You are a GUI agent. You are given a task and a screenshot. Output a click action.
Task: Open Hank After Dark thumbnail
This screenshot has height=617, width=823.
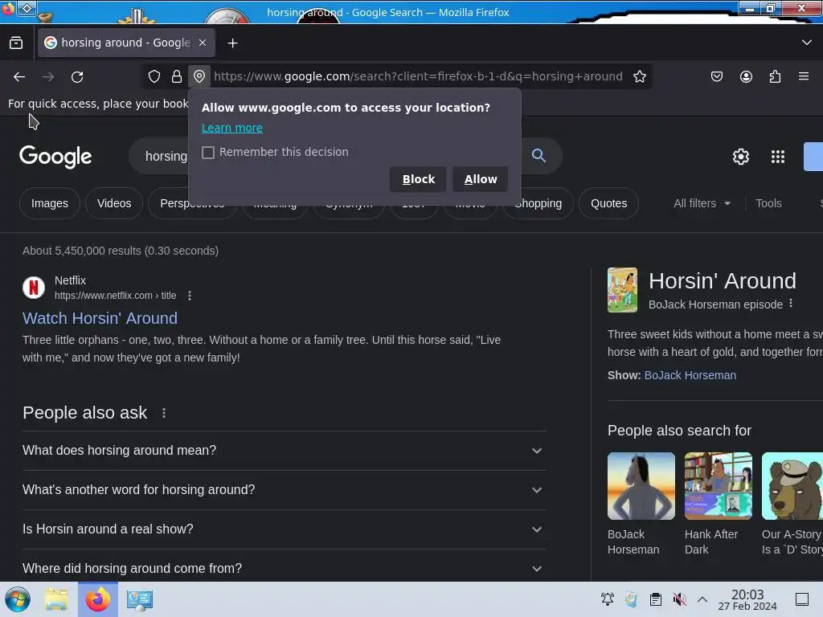718,486
